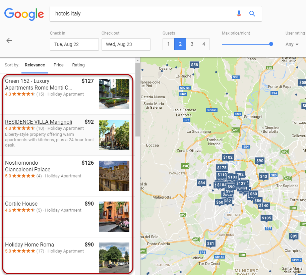This screenshot has width=306, height=275.
Task: Click the Google logo
Action: [x=24, y=14]
